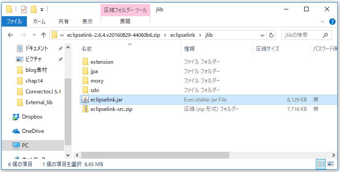340x172 pixels.
Task: Select the jpa folder icon
Action: 85,71
